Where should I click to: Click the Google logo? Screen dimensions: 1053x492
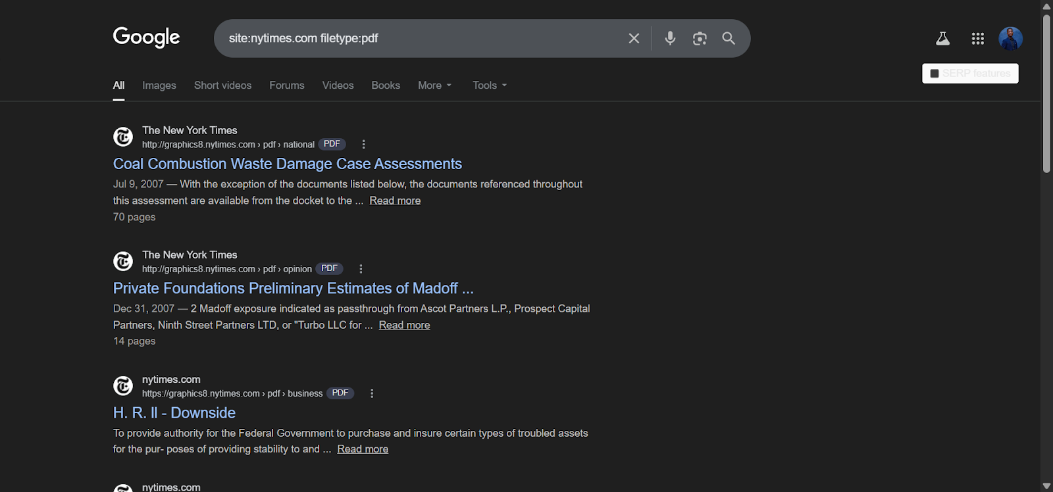(x=146, y=37)
